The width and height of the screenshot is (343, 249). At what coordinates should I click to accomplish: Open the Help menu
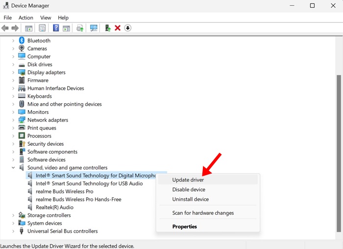coord(63,18)
